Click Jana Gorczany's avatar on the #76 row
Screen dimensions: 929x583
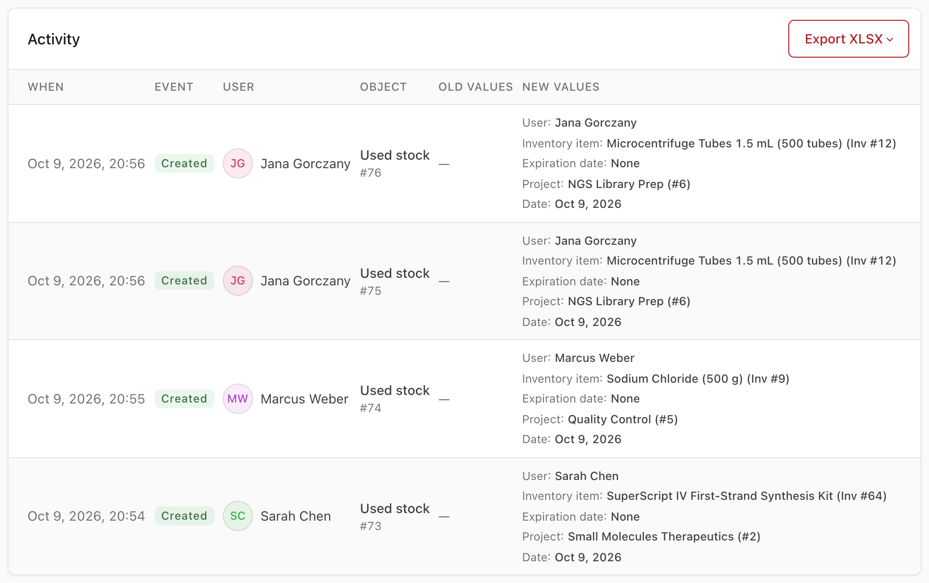point(237,163)
